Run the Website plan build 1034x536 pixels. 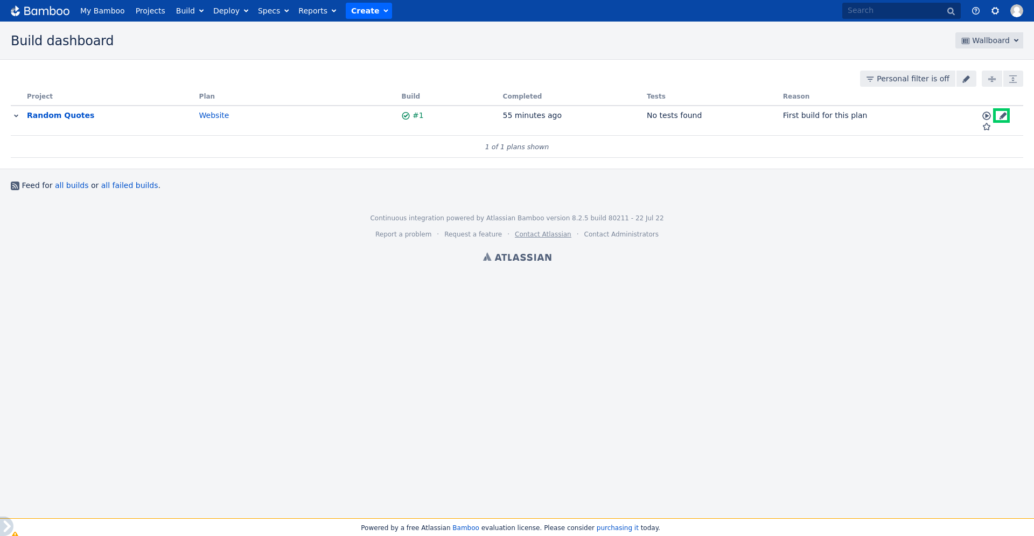pyautogui.click(x=986, y=116)
